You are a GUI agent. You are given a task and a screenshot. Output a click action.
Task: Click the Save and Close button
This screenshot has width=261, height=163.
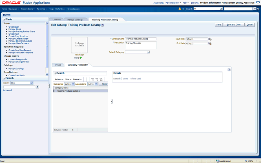233,24
